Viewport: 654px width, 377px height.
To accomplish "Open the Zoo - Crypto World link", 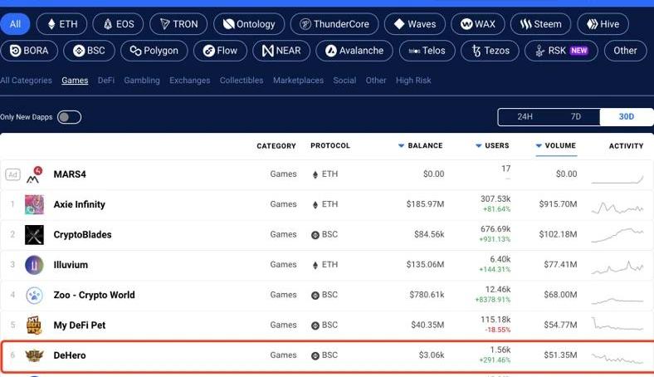I will (x=95, y=295).
